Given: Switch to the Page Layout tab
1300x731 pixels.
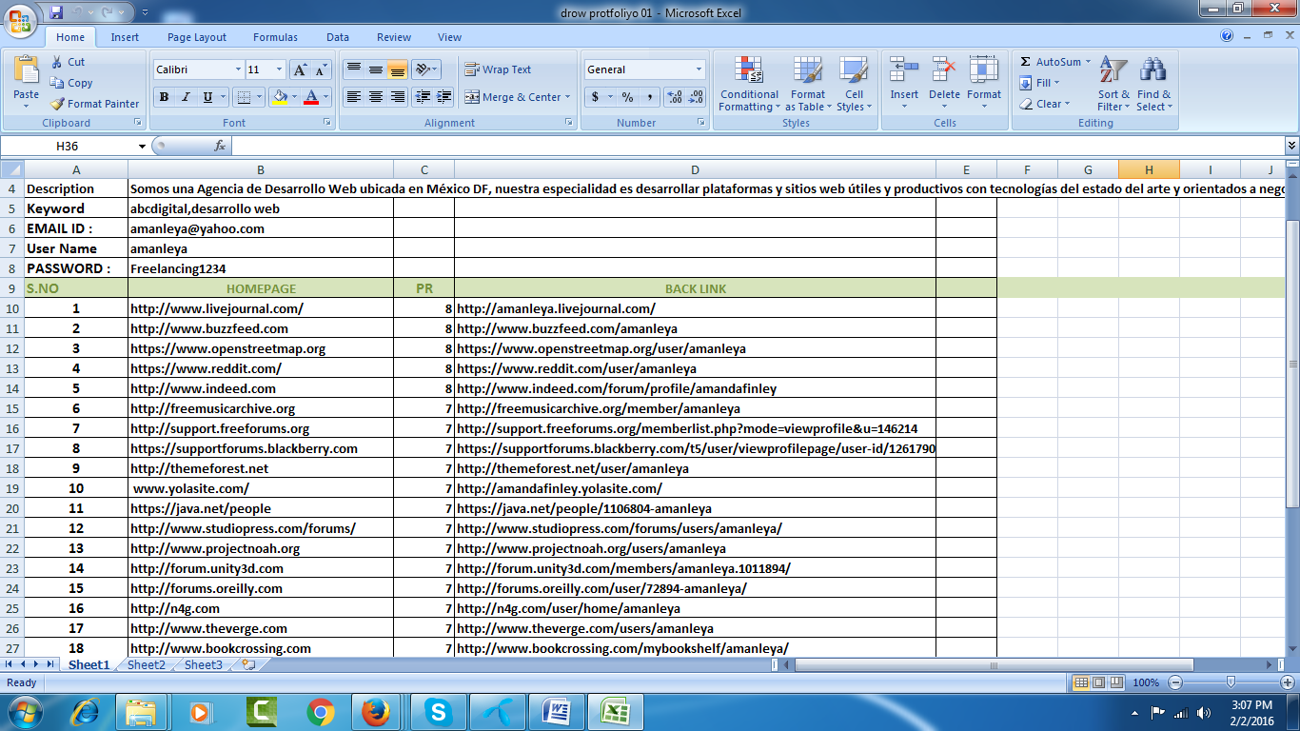Looking at the screenshot, I should (x=197, y=37).
